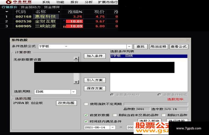
Task: Click the N marker icon beside 三峡能源
Action: pyautogui.click(x=64, y=27)
